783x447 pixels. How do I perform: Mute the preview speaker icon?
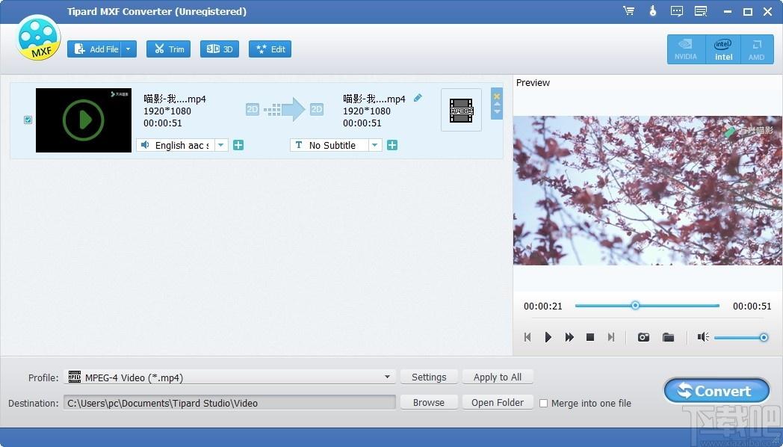point(703,337)
